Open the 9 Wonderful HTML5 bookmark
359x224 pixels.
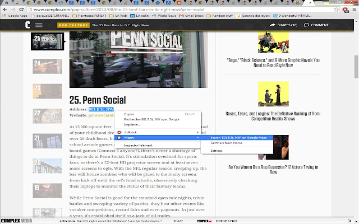pyautogui.click(x=292, y=16)
